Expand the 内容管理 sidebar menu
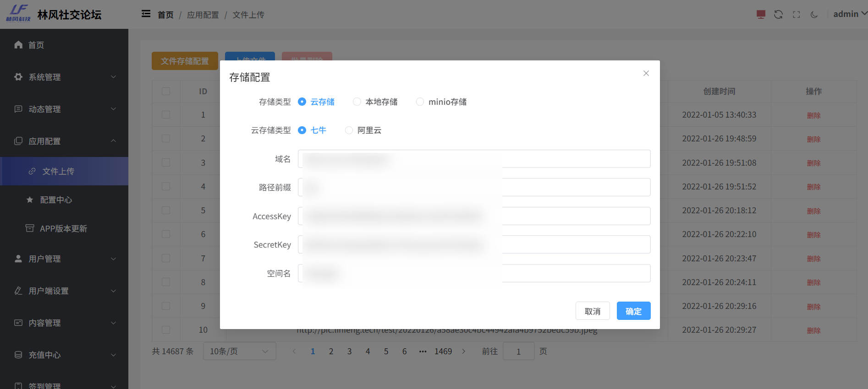868x389 pixels. point(64,323)
